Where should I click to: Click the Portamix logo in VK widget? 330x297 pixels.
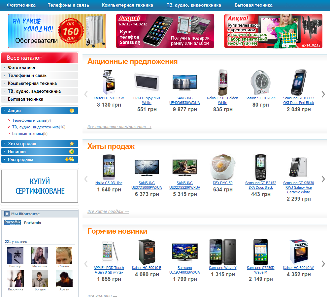13,222
